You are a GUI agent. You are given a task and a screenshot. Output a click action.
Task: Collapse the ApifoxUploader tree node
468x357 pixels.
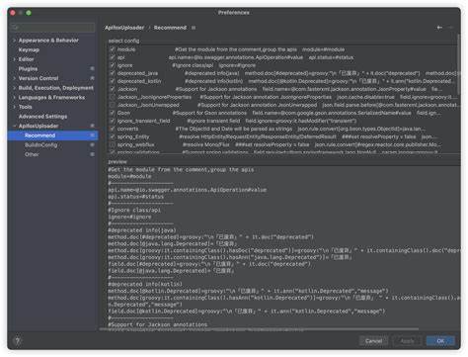click(14, 126)
